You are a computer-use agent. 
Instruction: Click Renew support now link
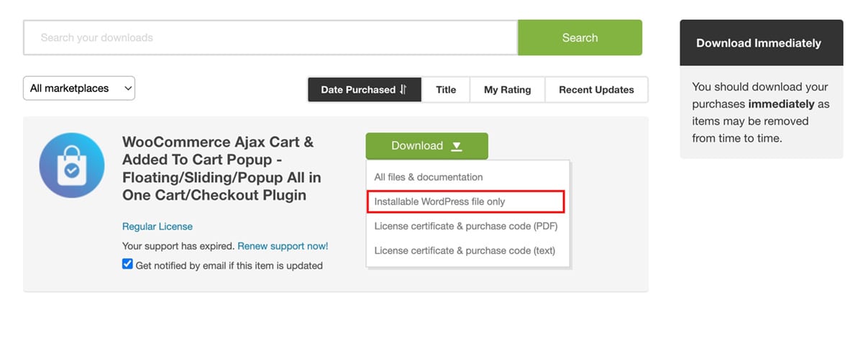283,246
